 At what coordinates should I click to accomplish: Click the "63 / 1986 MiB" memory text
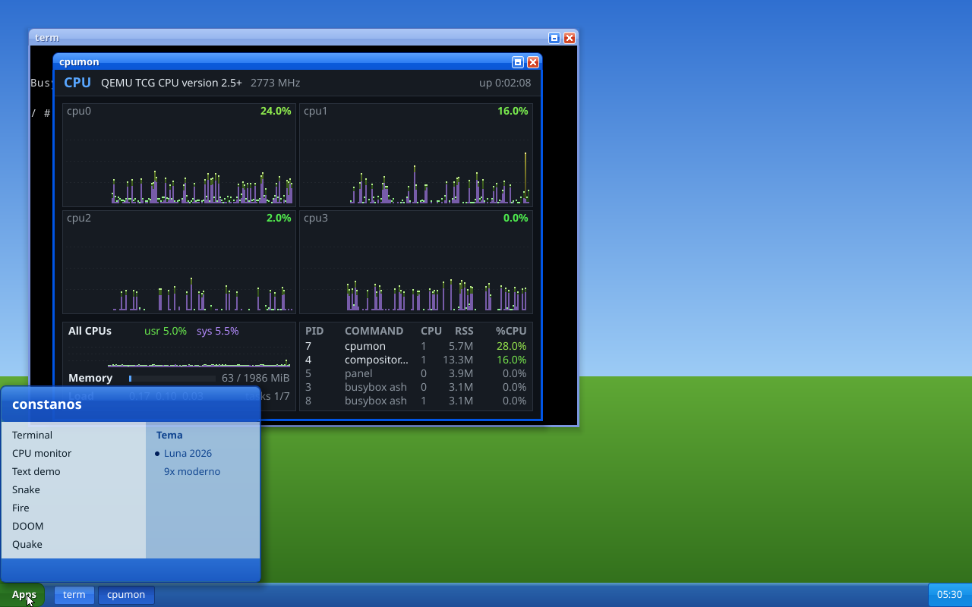point(256,378)
